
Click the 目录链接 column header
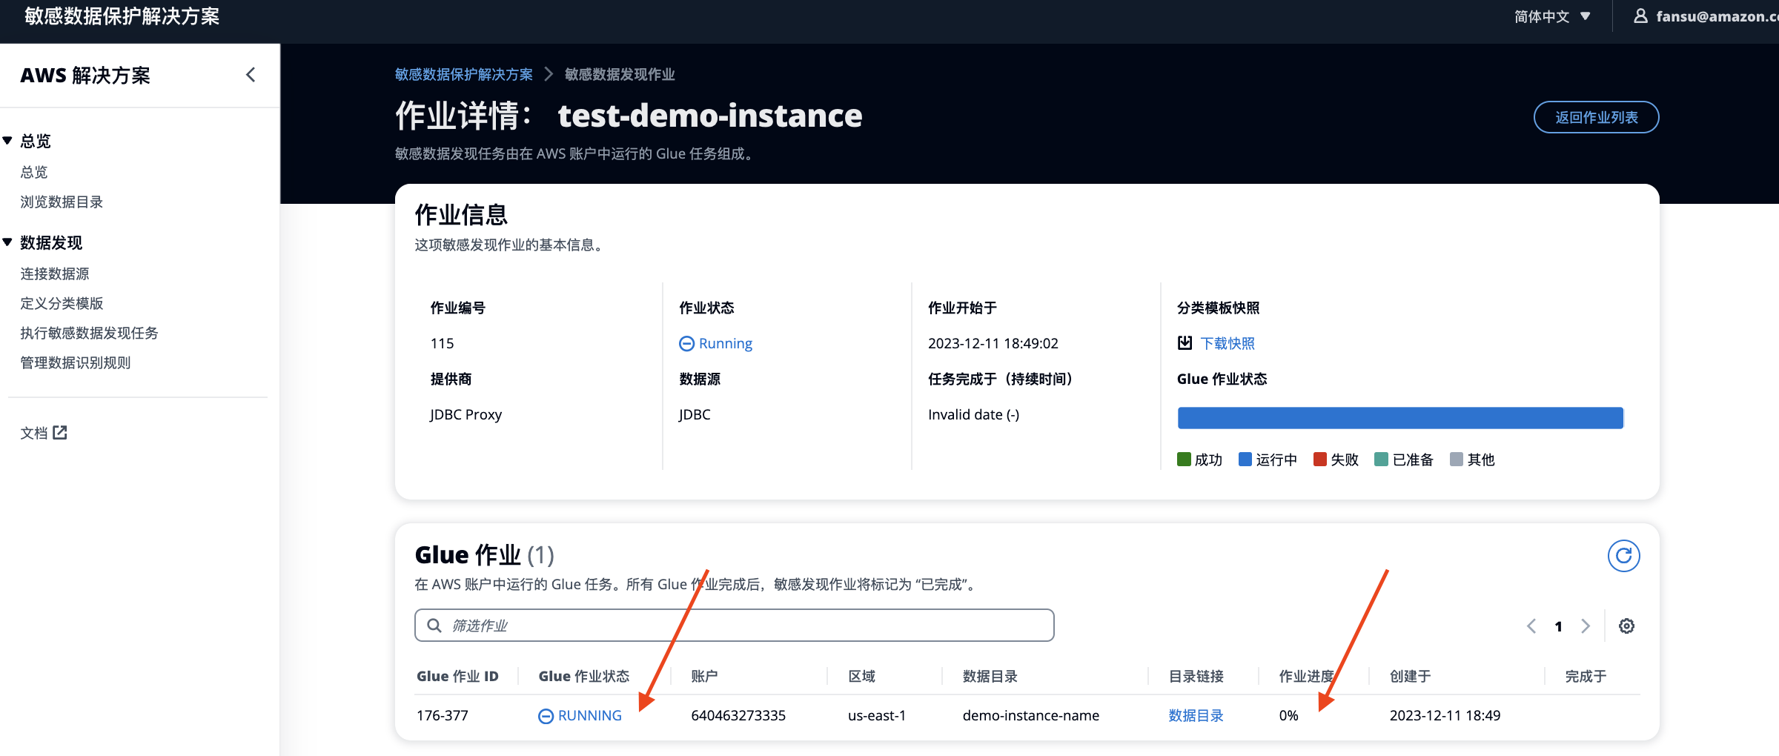click(x=1196, y=676)
